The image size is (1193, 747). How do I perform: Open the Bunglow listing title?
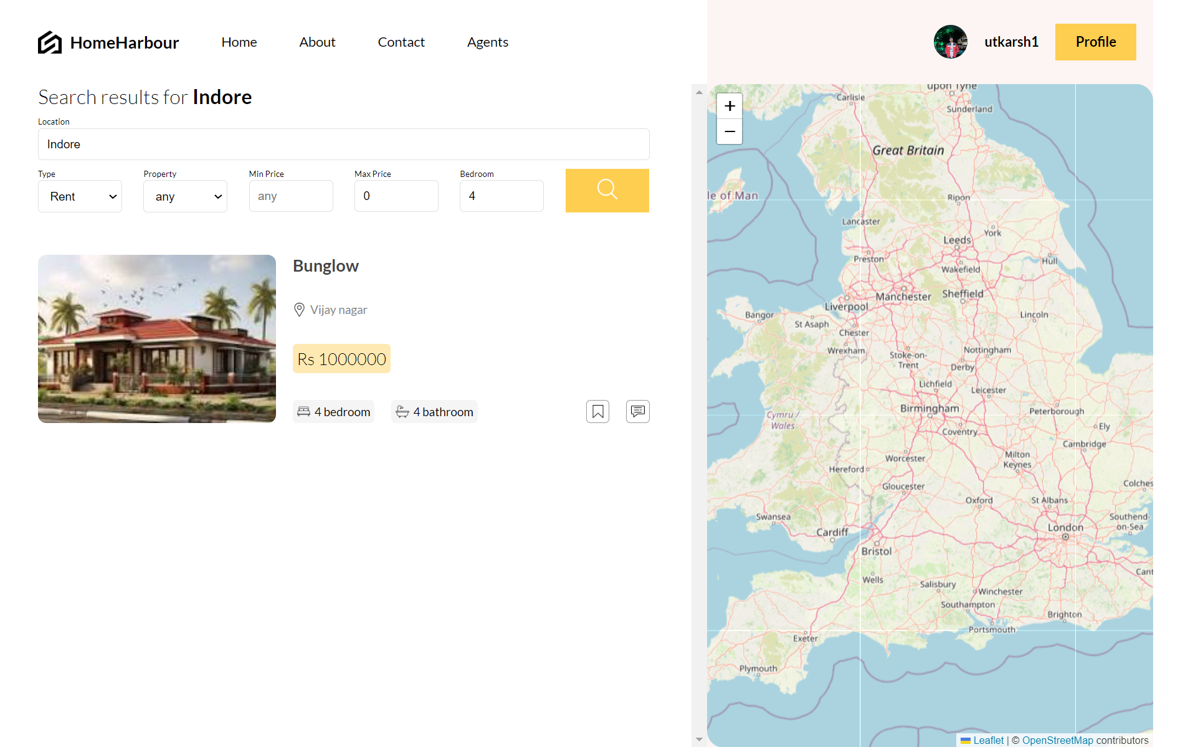pyautogui.click(x=325, y=266)
